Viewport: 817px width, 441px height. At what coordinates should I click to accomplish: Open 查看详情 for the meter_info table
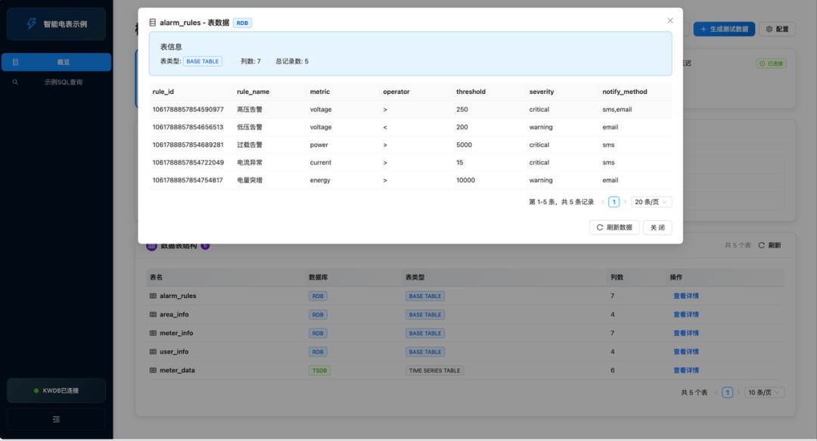[685, 333]
